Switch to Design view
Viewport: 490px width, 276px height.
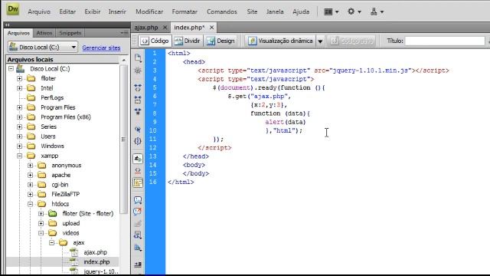coord(220,41)
